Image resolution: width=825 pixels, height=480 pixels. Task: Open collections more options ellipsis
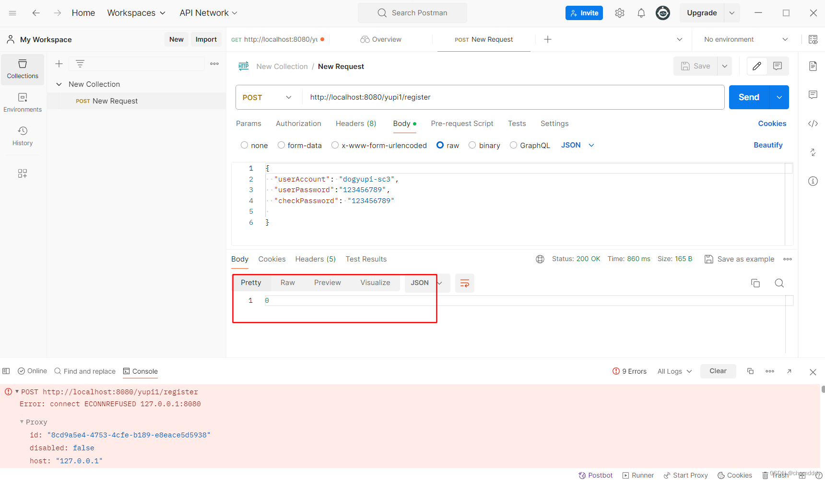(x=214, y=64)
